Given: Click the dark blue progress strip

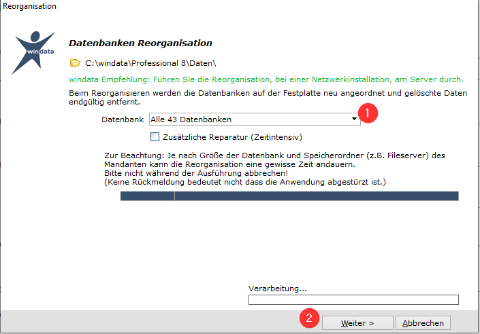Looking at the screenshot, I should point(289,196).
